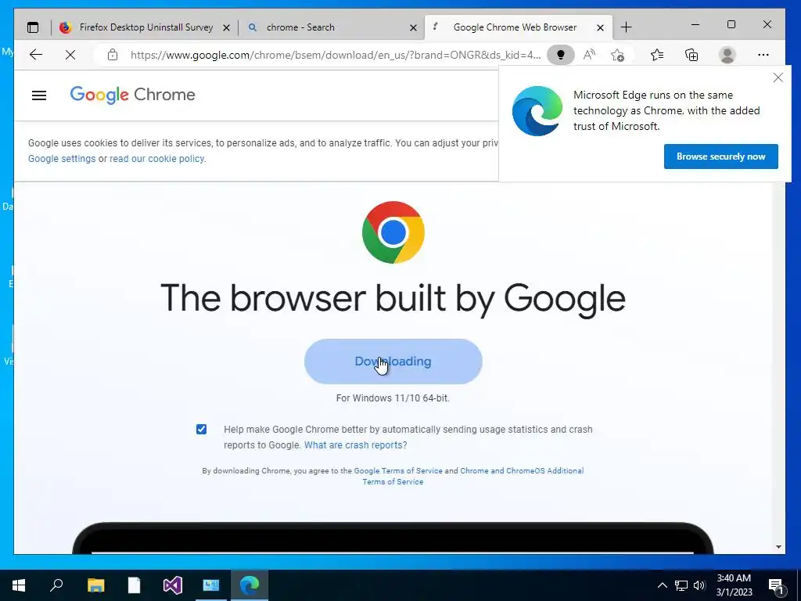Open Google Terms of Service link
Viewport: 801px width, 601px height.
click(398, 470)
